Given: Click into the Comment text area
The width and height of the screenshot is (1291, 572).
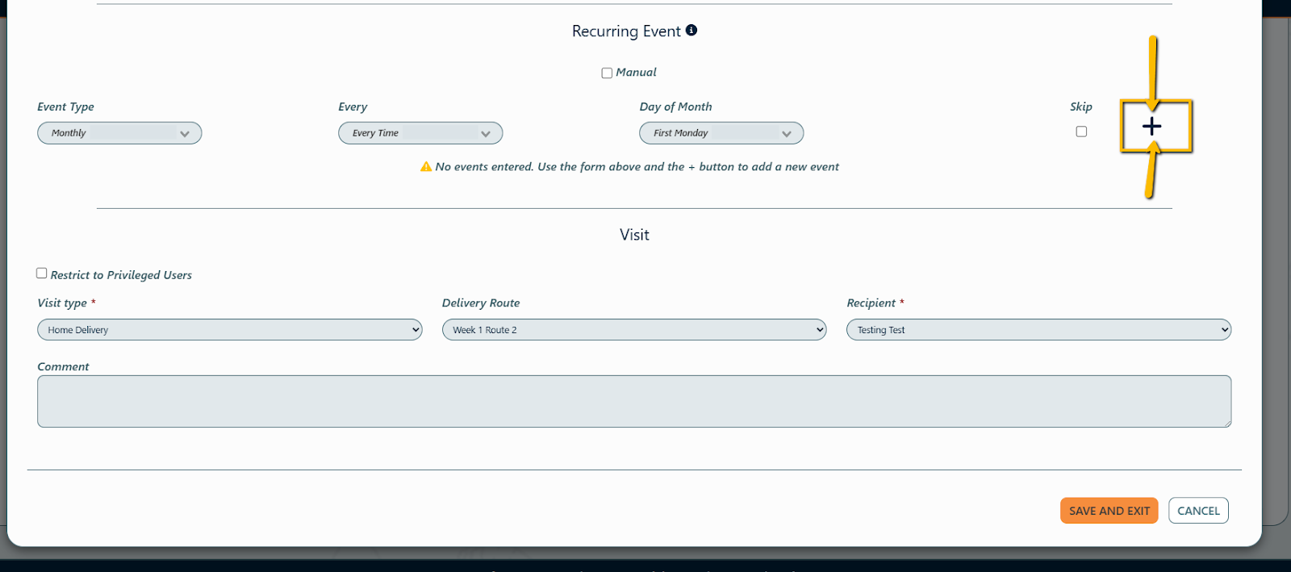Looking at the screenshot, I should pyautogui.click(x=634, y=402).
